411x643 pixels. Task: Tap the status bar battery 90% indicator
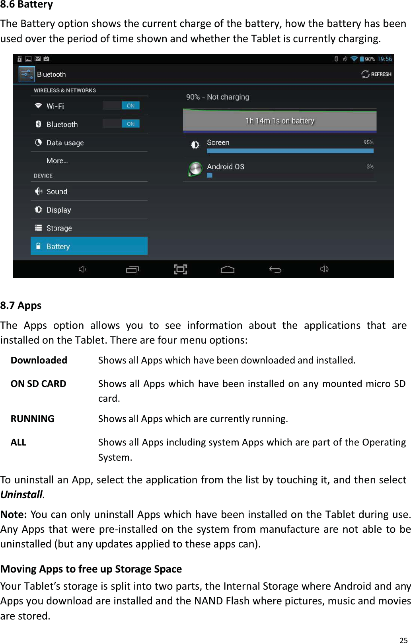[x=367, y=59]
